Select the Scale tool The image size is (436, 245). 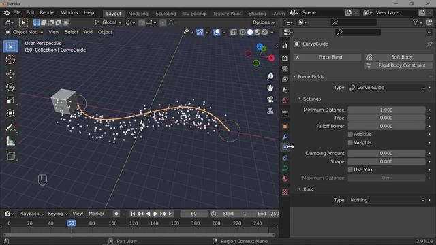[11, 100]
